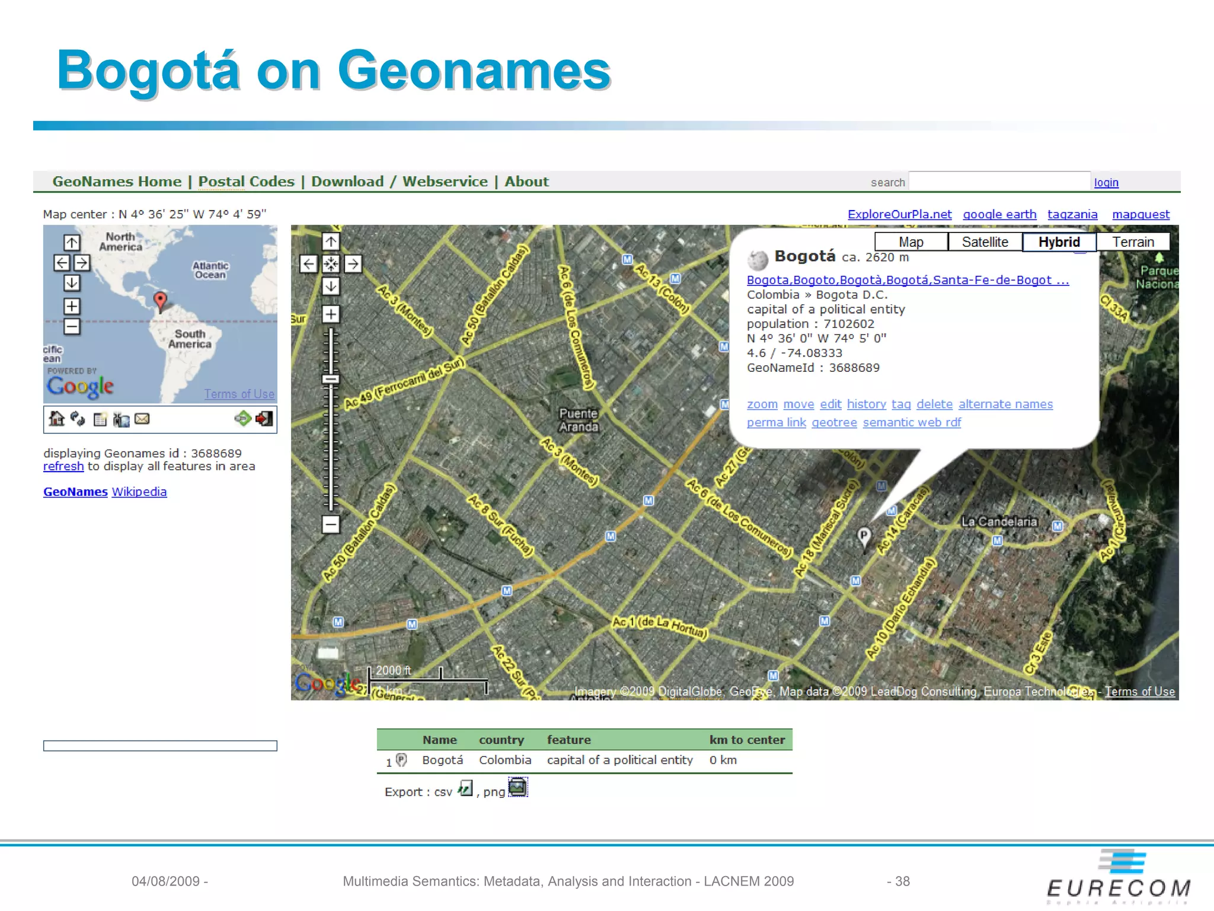1214x911 pixels.
Task: Pan the main map left
Action: (x=308, y=264)
